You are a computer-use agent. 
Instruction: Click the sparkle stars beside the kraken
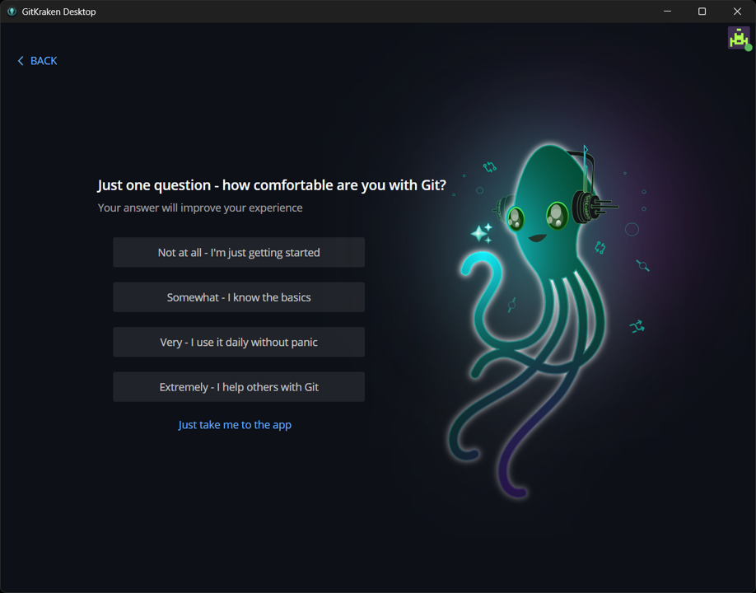(482, 233)
